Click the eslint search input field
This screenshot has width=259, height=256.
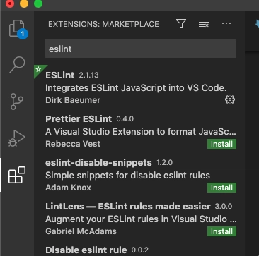tap(141, 49)
